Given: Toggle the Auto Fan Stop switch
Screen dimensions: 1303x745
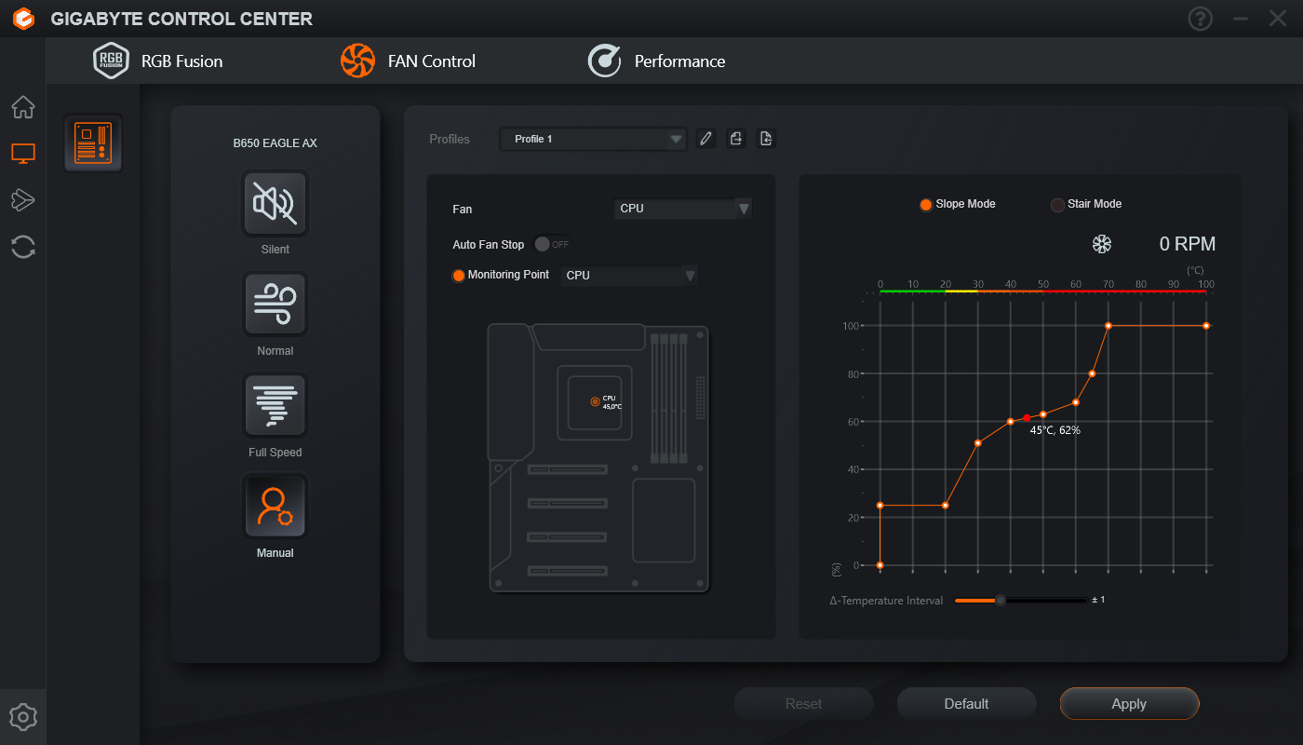Looking at the screenshot, I should pos(552,244).
